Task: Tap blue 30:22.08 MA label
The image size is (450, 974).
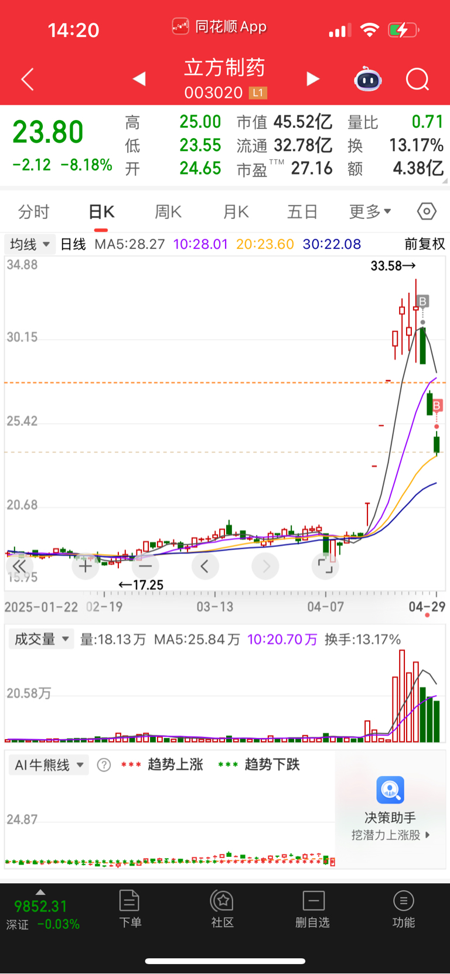Action: (x=332, y=244)
